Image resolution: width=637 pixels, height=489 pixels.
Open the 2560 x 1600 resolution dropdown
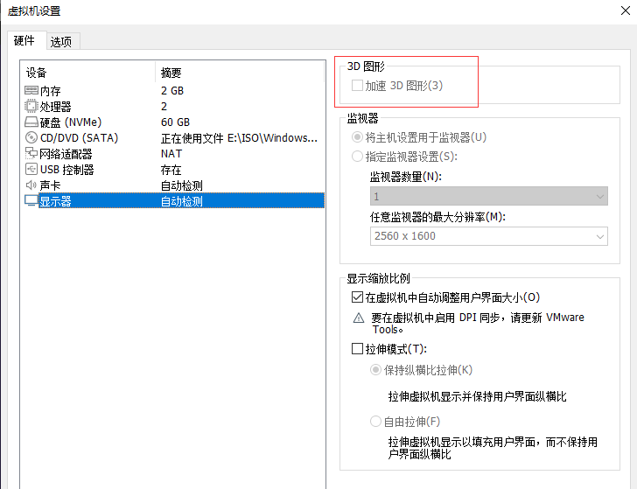[x=489, y=236]
